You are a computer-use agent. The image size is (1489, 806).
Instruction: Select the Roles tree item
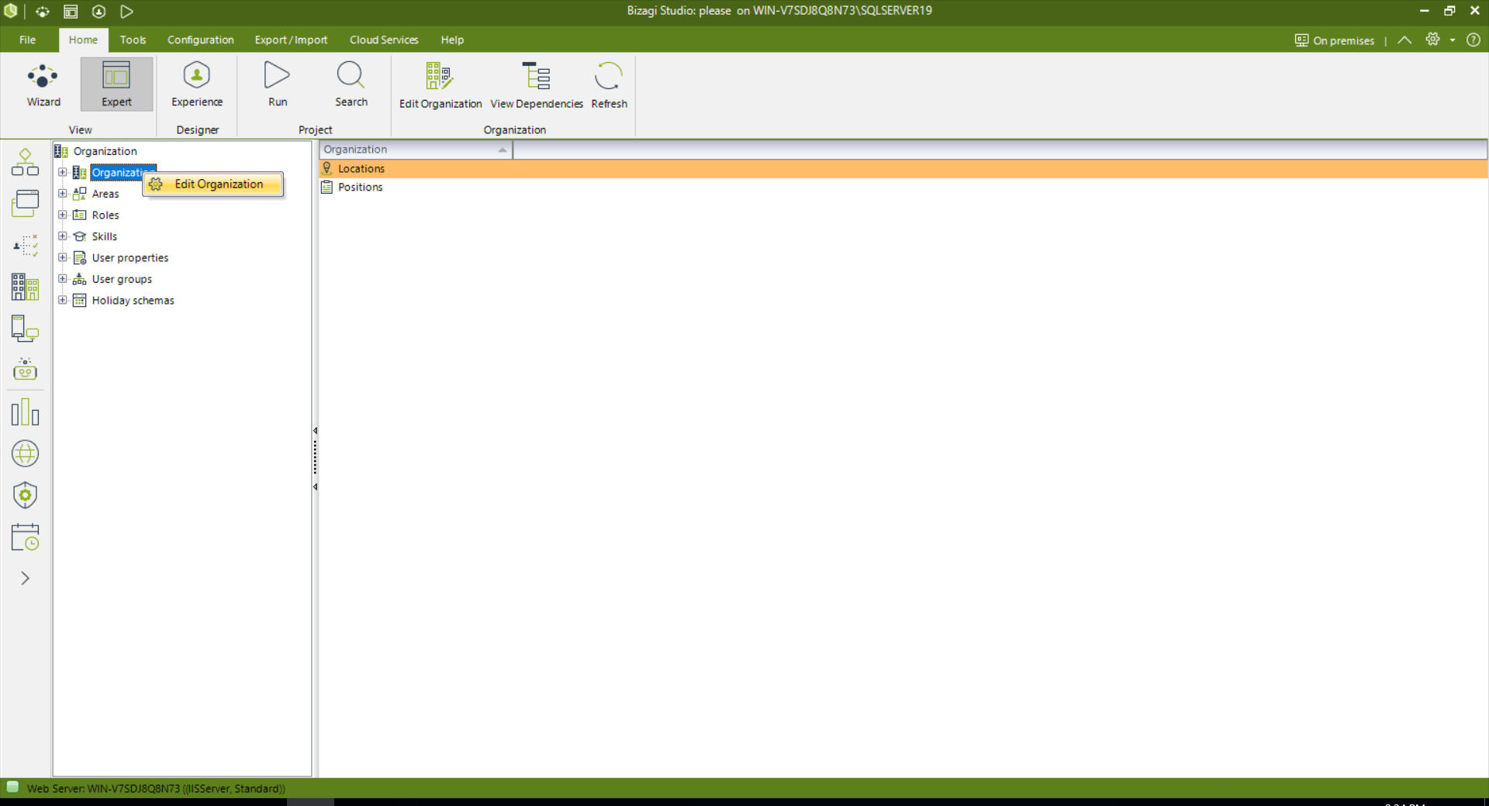[x=105, y=215]
